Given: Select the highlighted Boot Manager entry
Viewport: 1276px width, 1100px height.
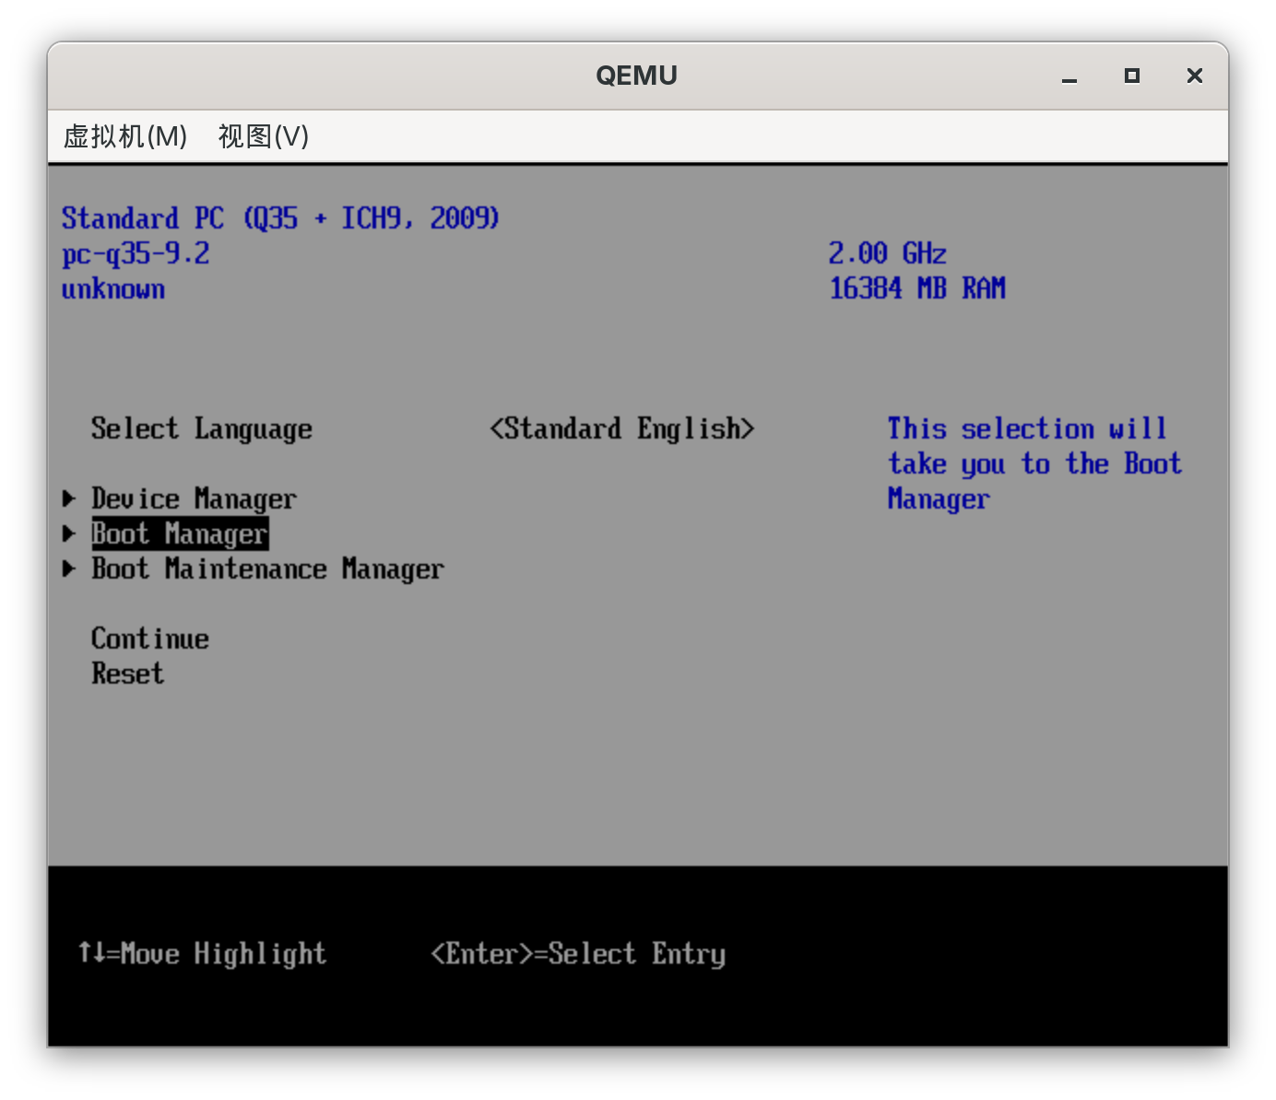Looking at the screenshot, I should (x=180, y=534).
